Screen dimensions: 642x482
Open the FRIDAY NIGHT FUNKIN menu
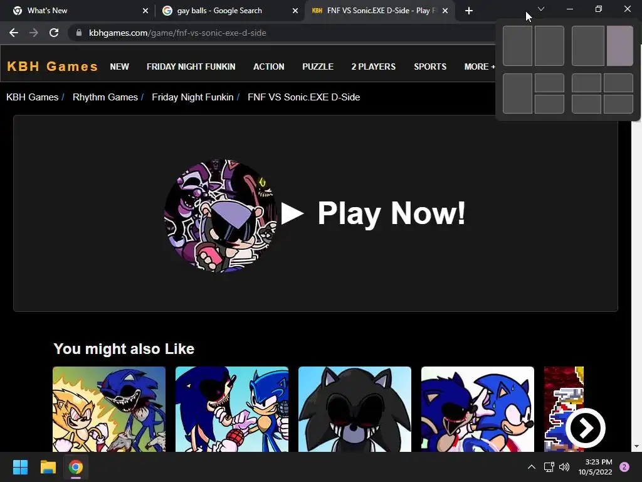(x=191, y=67)
